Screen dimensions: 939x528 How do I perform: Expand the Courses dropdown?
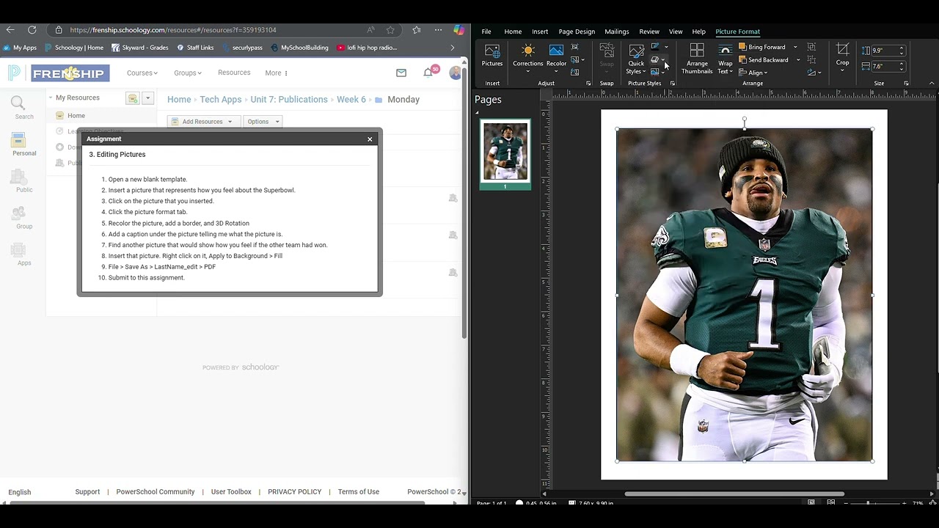click(x=142, y=73)
